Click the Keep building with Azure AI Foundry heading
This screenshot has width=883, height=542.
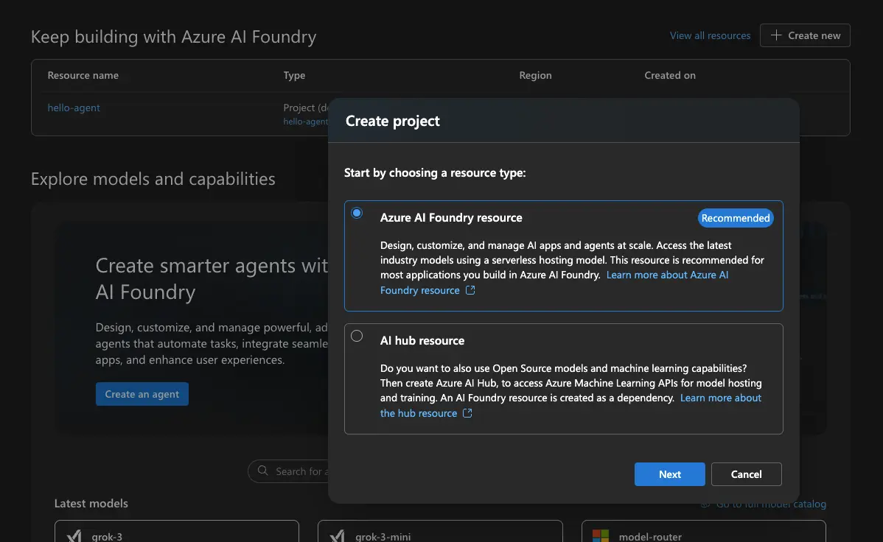(x=173, y=37)
